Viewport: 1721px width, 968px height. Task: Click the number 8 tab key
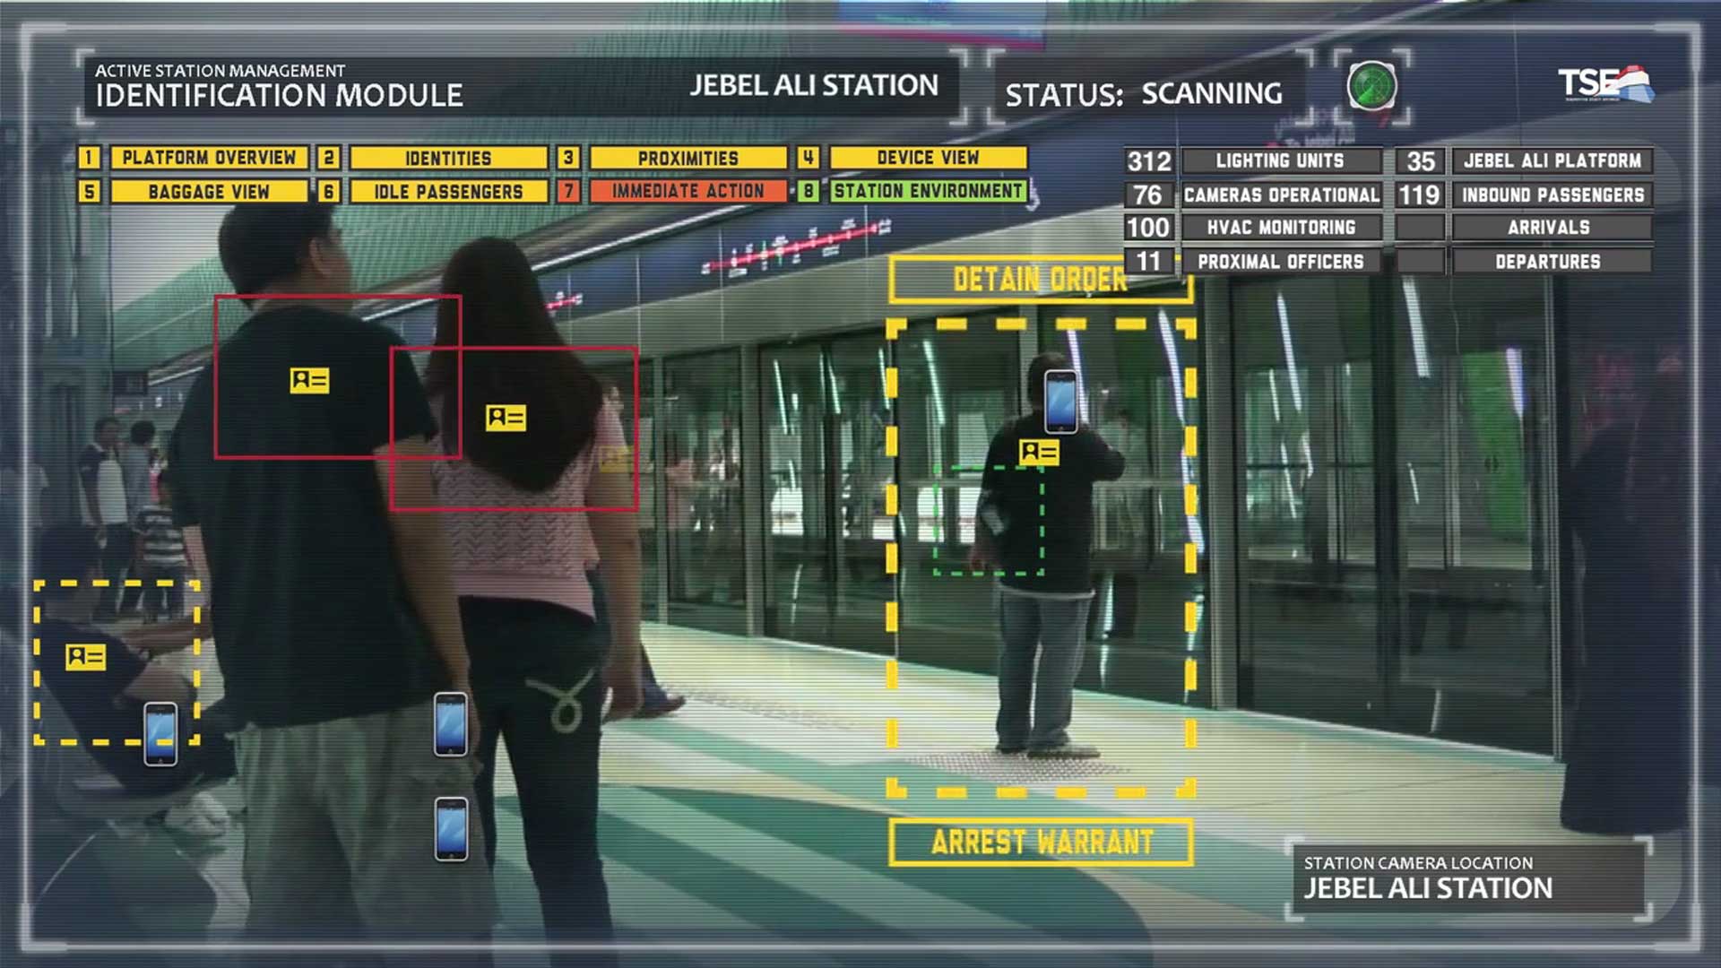(x=809, y=191)
